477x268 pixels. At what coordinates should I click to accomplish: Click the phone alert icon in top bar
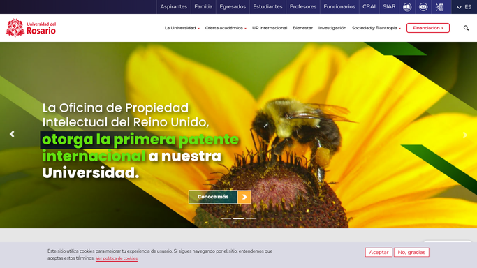point(439,7)
